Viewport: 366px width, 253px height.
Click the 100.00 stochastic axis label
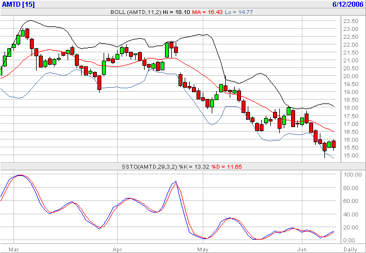352,175
